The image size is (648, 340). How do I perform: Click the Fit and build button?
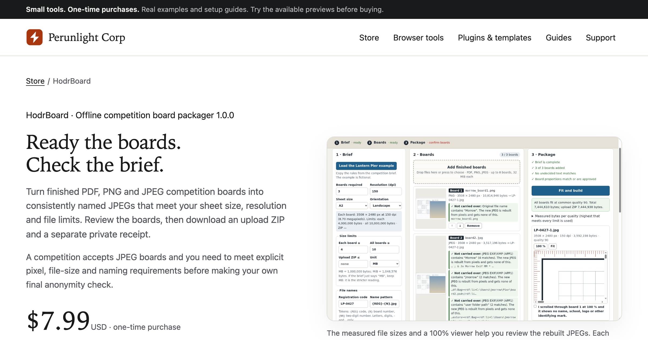pos(571,191)
